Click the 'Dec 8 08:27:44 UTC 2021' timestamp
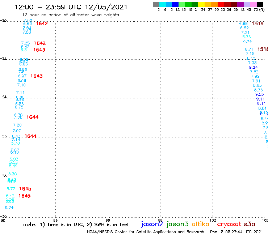 point(236,232)
